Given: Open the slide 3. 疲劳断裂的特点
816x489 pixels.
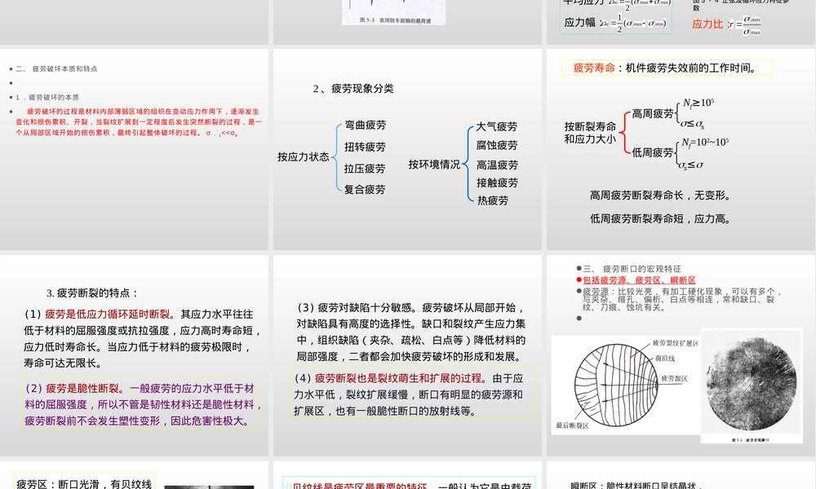Looking at the screenshot, I should (135, 355).
